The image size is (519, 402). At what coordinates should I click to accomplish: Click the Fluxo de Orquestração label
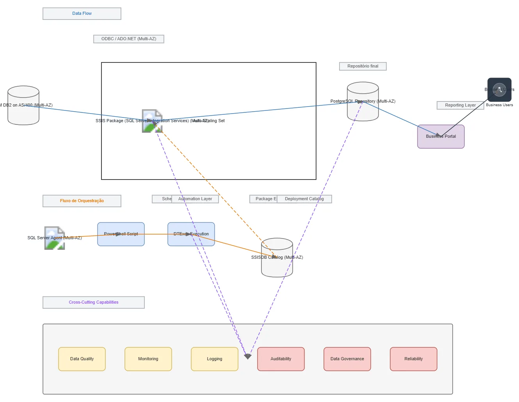(x=82, y=201)
